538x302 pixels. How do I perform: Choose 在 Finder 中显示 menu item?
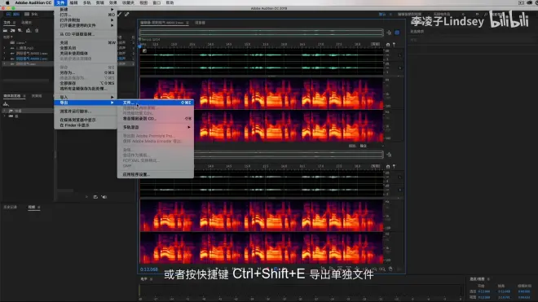coord(86,125)
